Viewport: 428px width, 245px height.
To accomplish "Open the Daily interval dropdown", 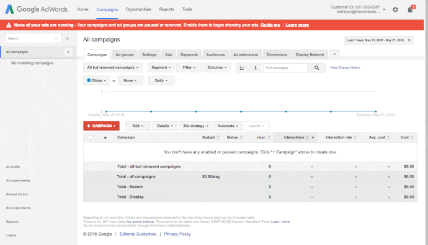I will (x=161, y=80).
